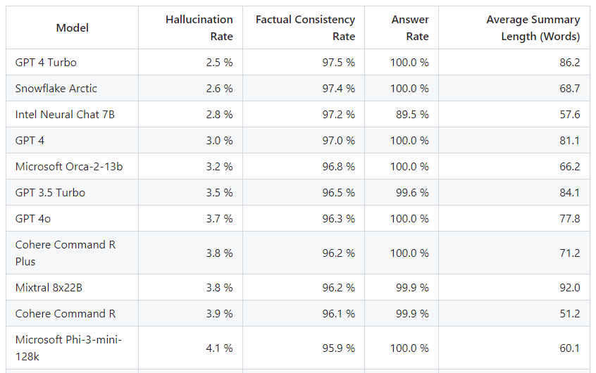Click the 2.5 % hallucination rate value
Image resolution: width=596 pixels, height=373 pixels.
coord(219,63)
